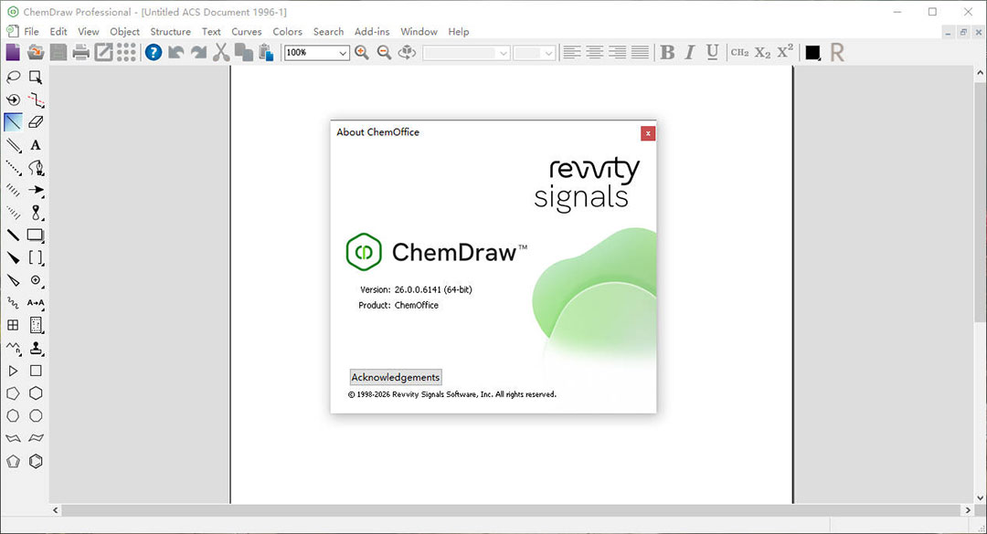Click the Acknowledgements button

[x=396, y=377]
